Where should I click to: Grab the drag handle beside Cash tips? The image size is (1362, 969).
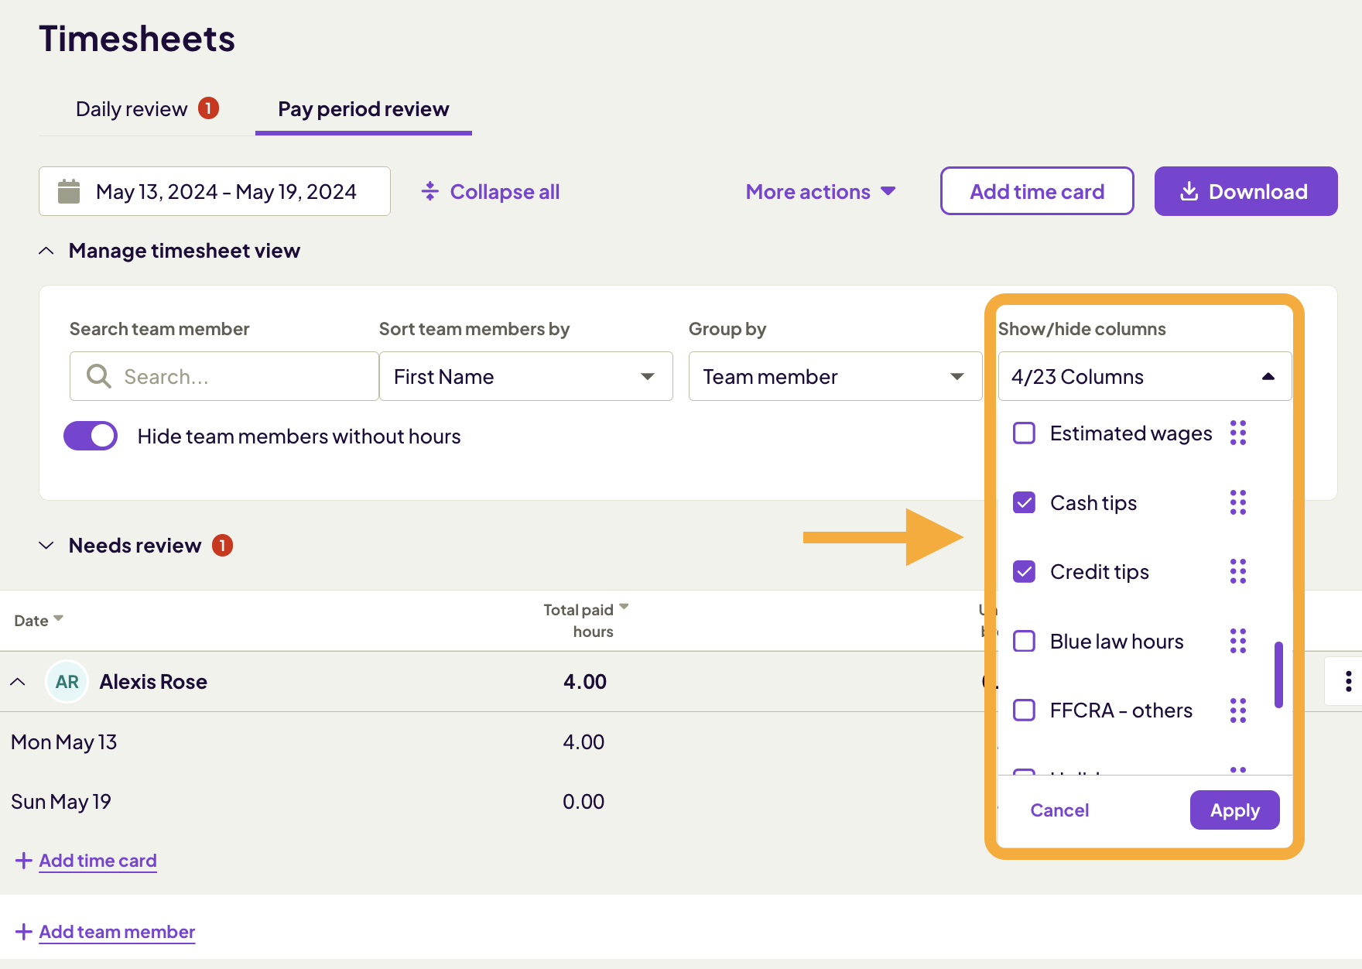click(x=1238, y=502)
